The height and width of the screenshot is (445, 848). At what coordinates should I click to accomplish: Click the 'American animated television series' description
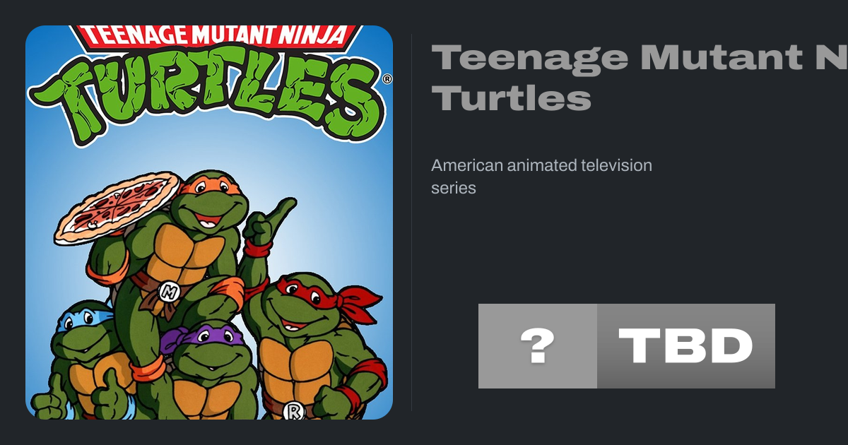coord(541,177)
